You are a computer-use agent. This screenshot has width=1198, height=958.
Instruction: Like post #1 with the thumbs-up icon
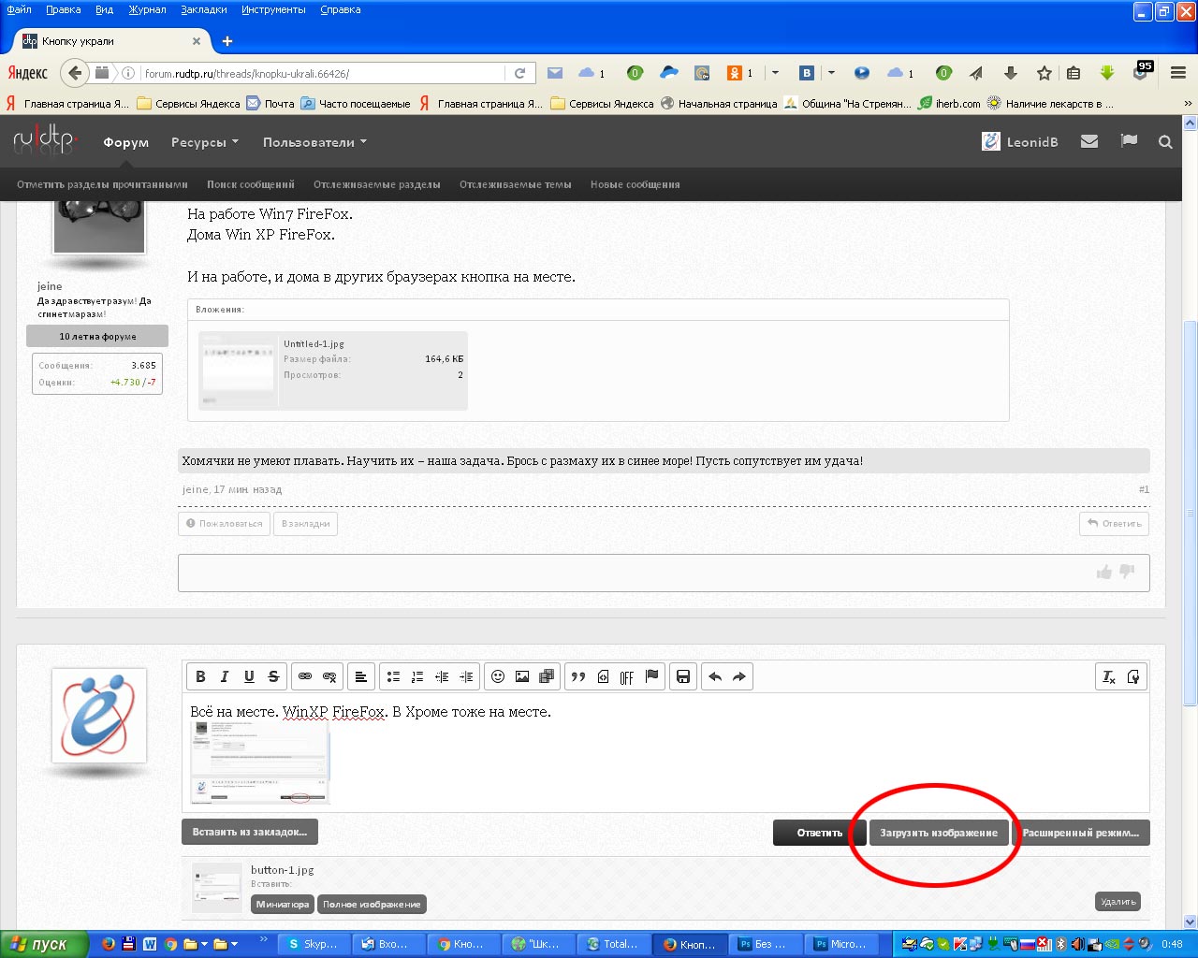pos(1104,572)
